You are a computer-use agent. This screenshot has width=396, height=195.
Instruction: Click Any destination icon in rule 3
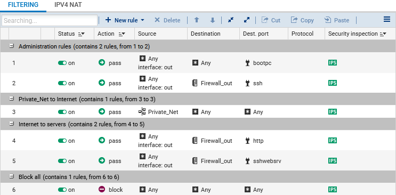pos(195,112)
